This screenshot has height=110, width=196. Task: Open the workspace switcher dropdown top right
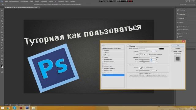tap(187, 5)
